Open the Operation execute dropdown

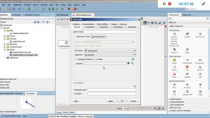(x=110, y=55)
